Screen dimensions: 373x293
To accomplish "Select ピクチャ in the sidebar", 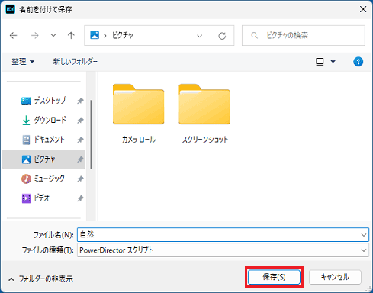I will 43,159.
